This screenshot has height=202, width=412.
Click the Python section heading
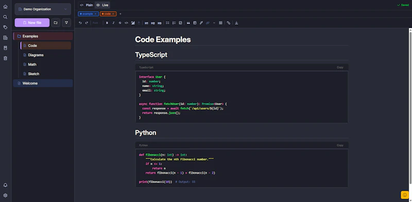coord(146,133)
